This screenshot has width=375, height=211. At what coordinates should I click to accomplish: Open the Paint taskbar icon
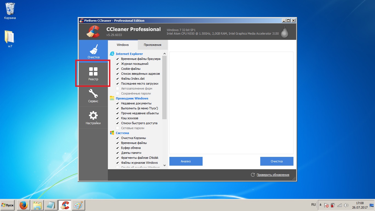click(79, 205)
